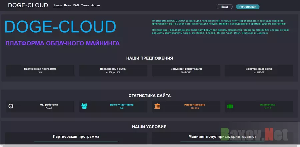Click the Инвестировано label
This screenshot has width=300, height=147.
tap(195, 105)
